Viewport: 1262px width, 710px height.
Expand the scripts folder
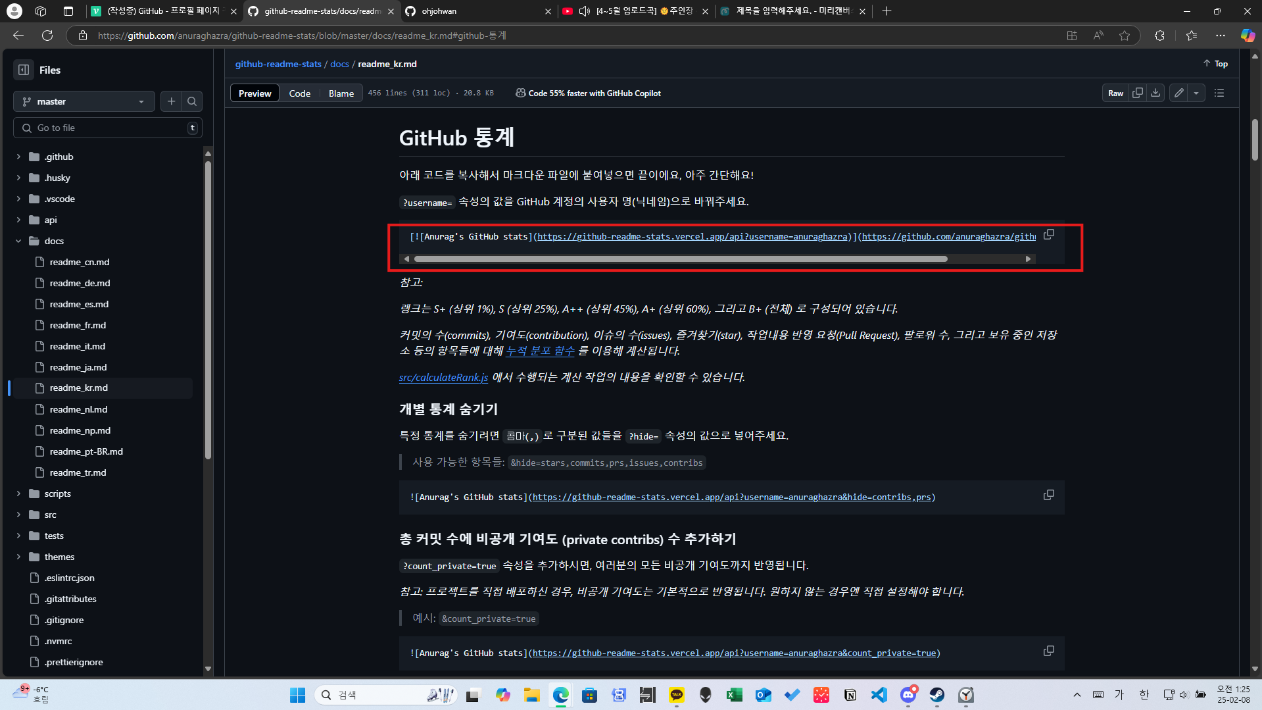pos(18,494)
